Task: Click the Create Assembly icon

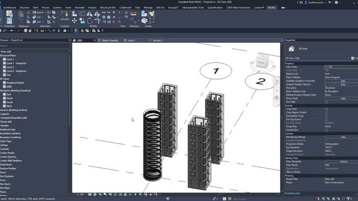Action: 144,13
